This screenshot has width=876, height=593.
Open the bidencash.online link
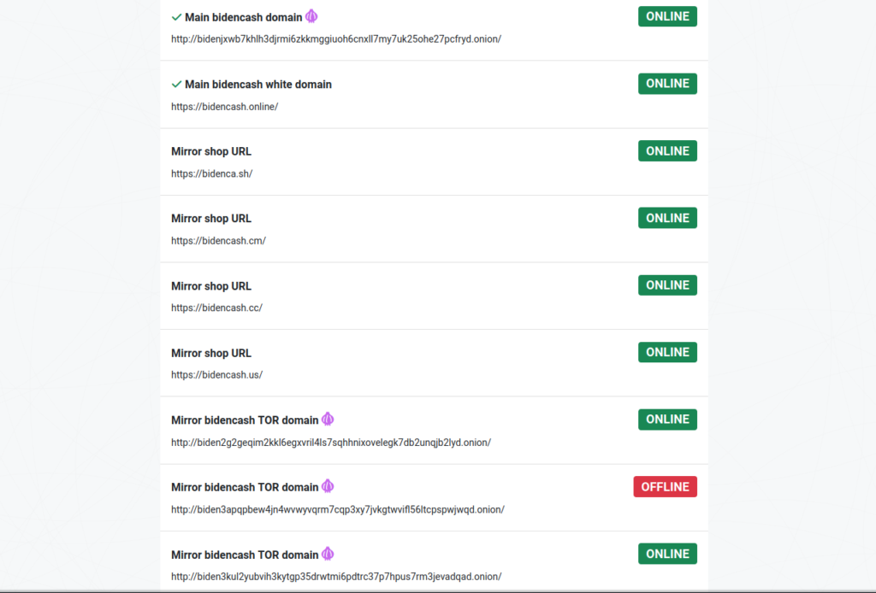[225, 107]
